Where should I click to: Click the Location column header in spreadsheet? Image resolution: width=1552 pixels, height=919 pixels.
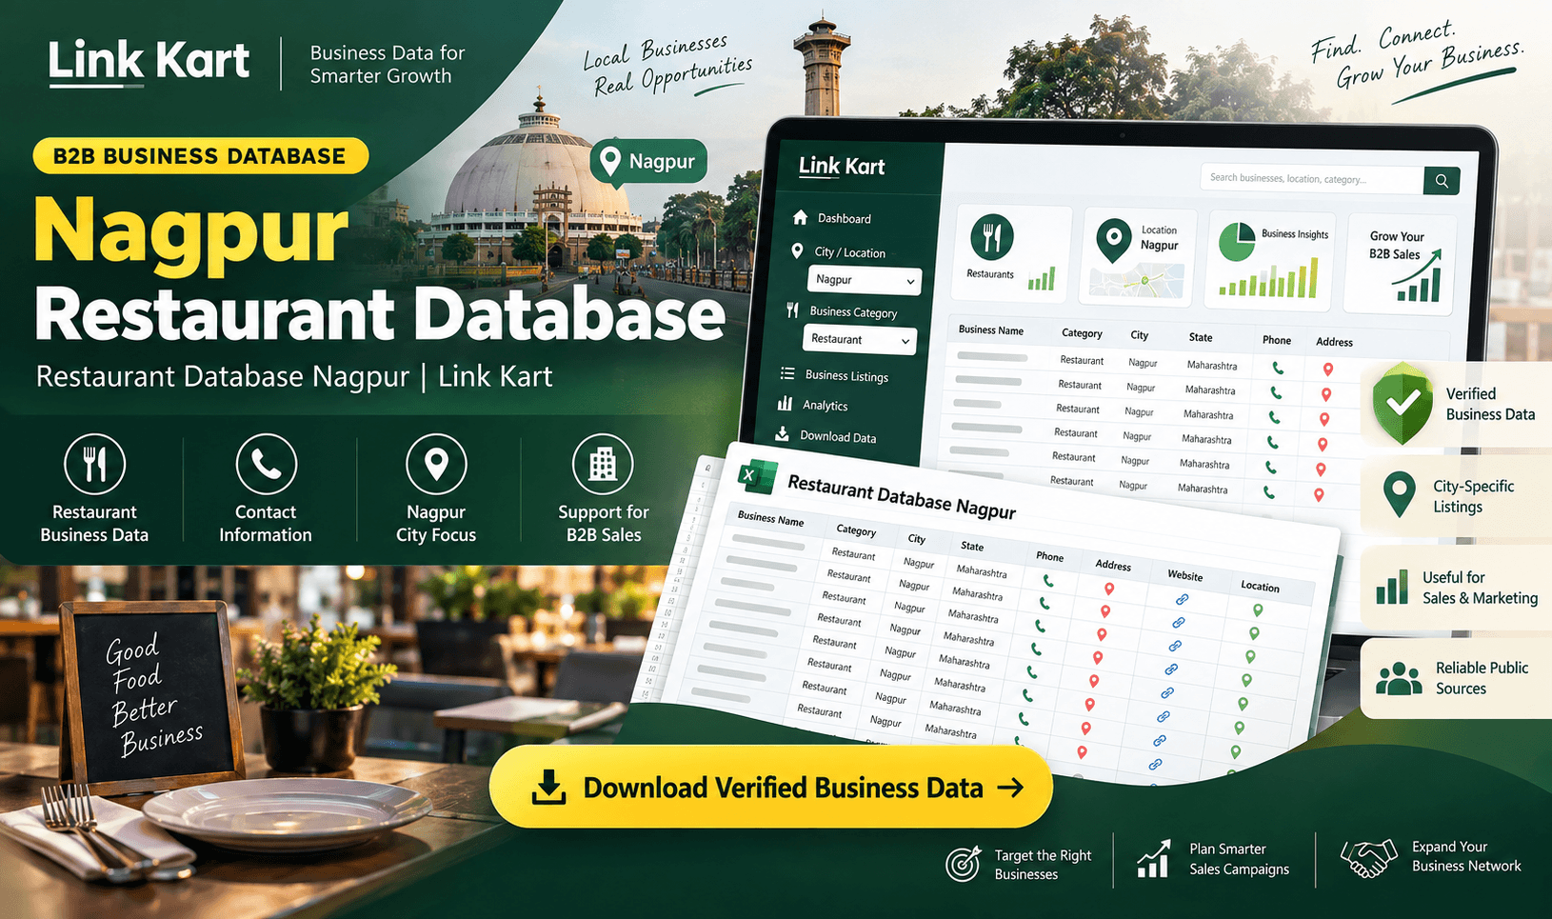(x=1260, y=586)
